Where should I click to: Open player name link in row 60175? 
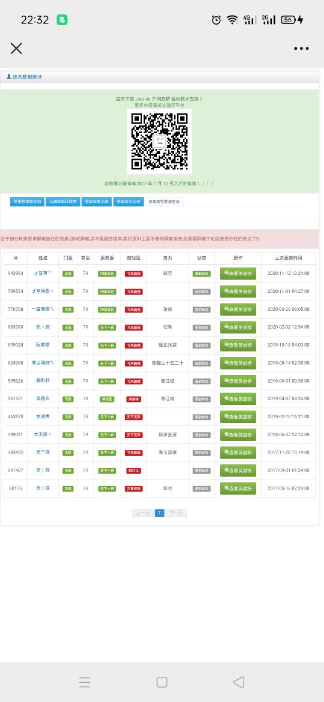(43, 488)
